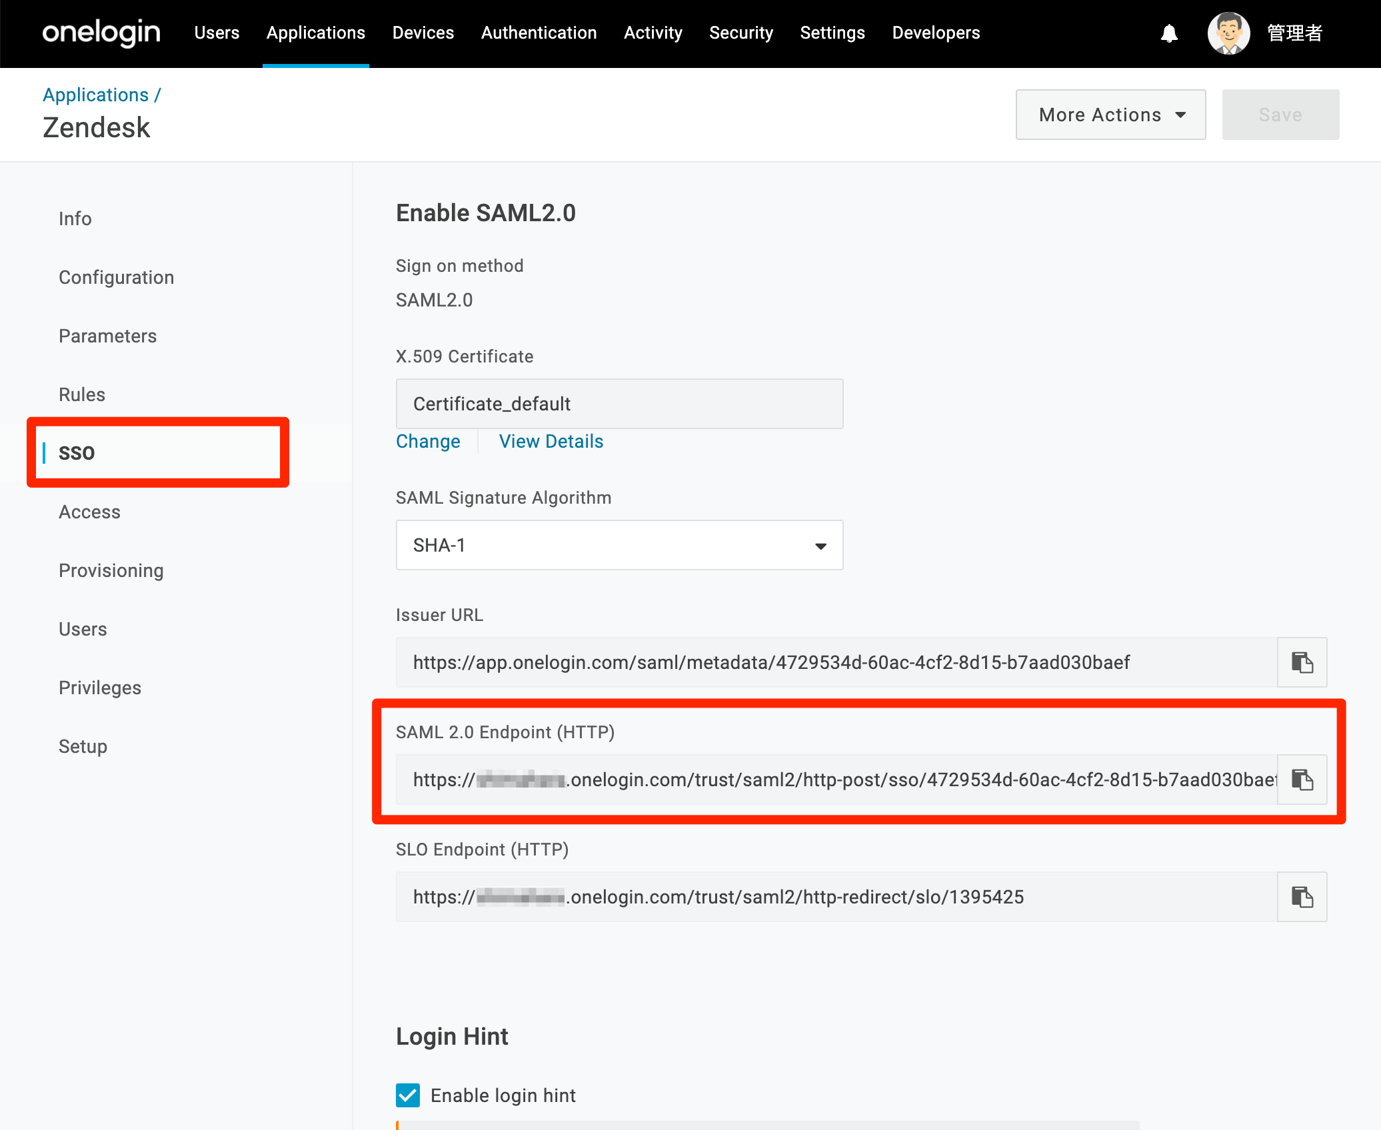Go to the Setup tab
The height and width of the screenshot is (1130, 1381).
(x=83, y=746)
